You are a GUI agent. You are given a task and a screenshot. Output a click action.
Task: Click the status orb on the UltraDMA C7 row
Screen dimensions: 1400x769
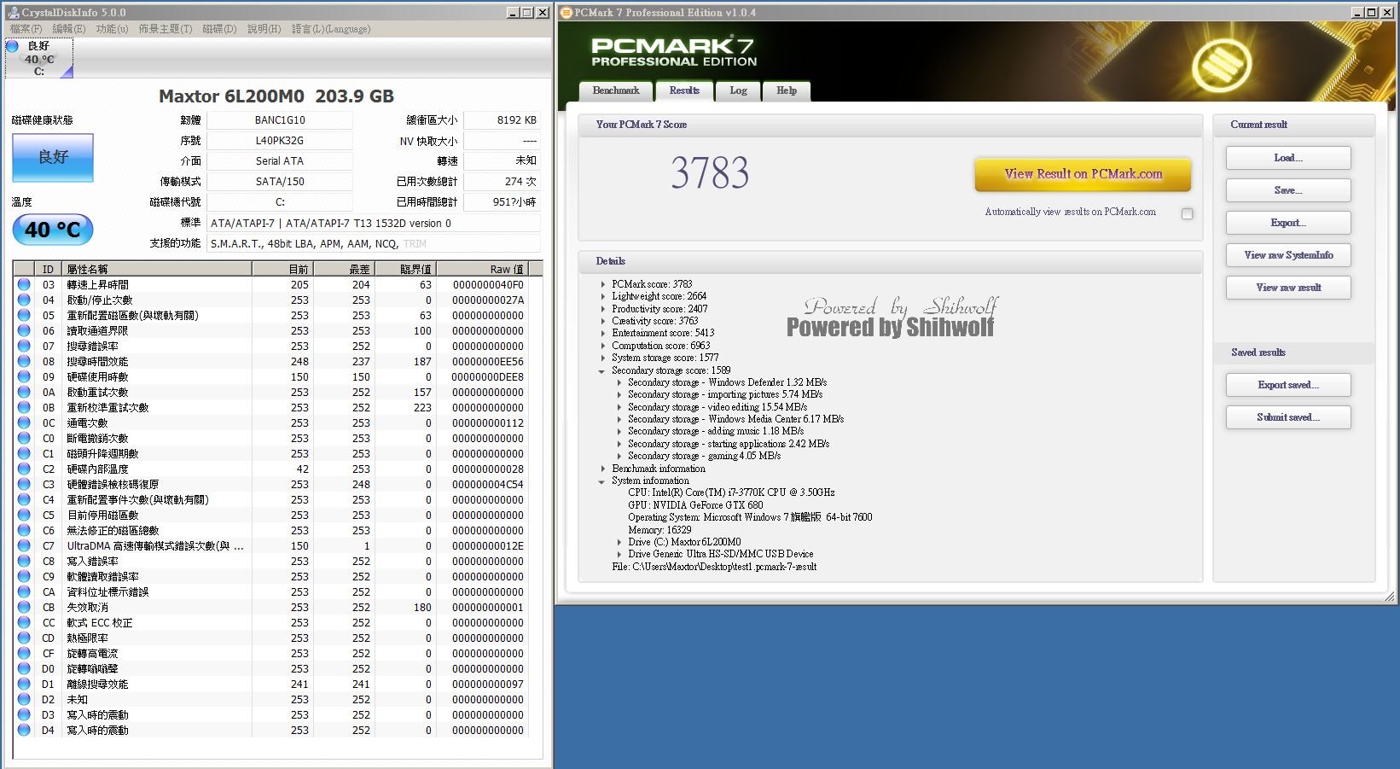(x=24, y=545)
